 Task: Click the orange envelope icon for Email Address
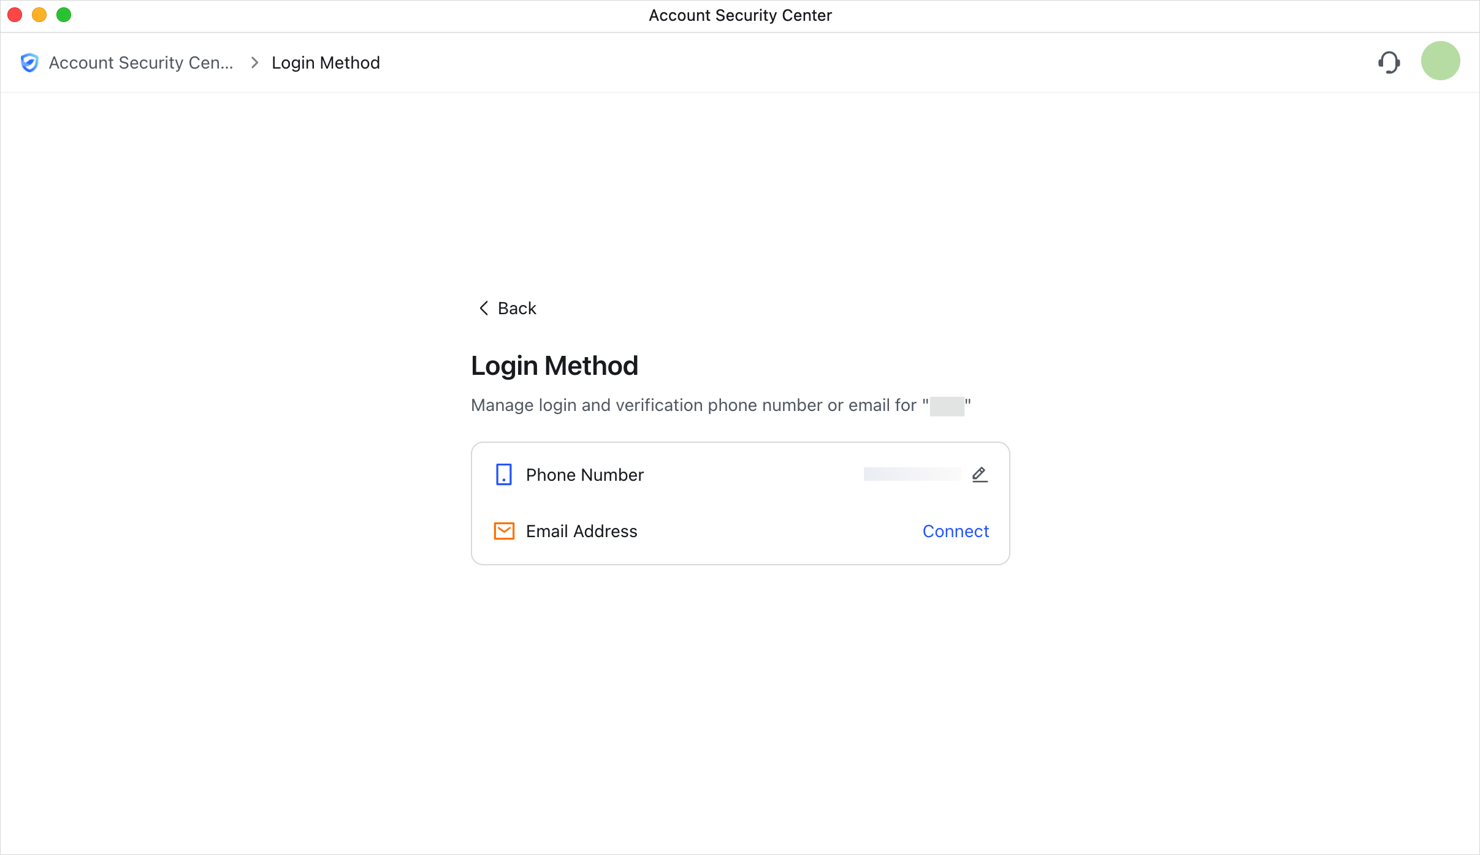tap(503, 531)
